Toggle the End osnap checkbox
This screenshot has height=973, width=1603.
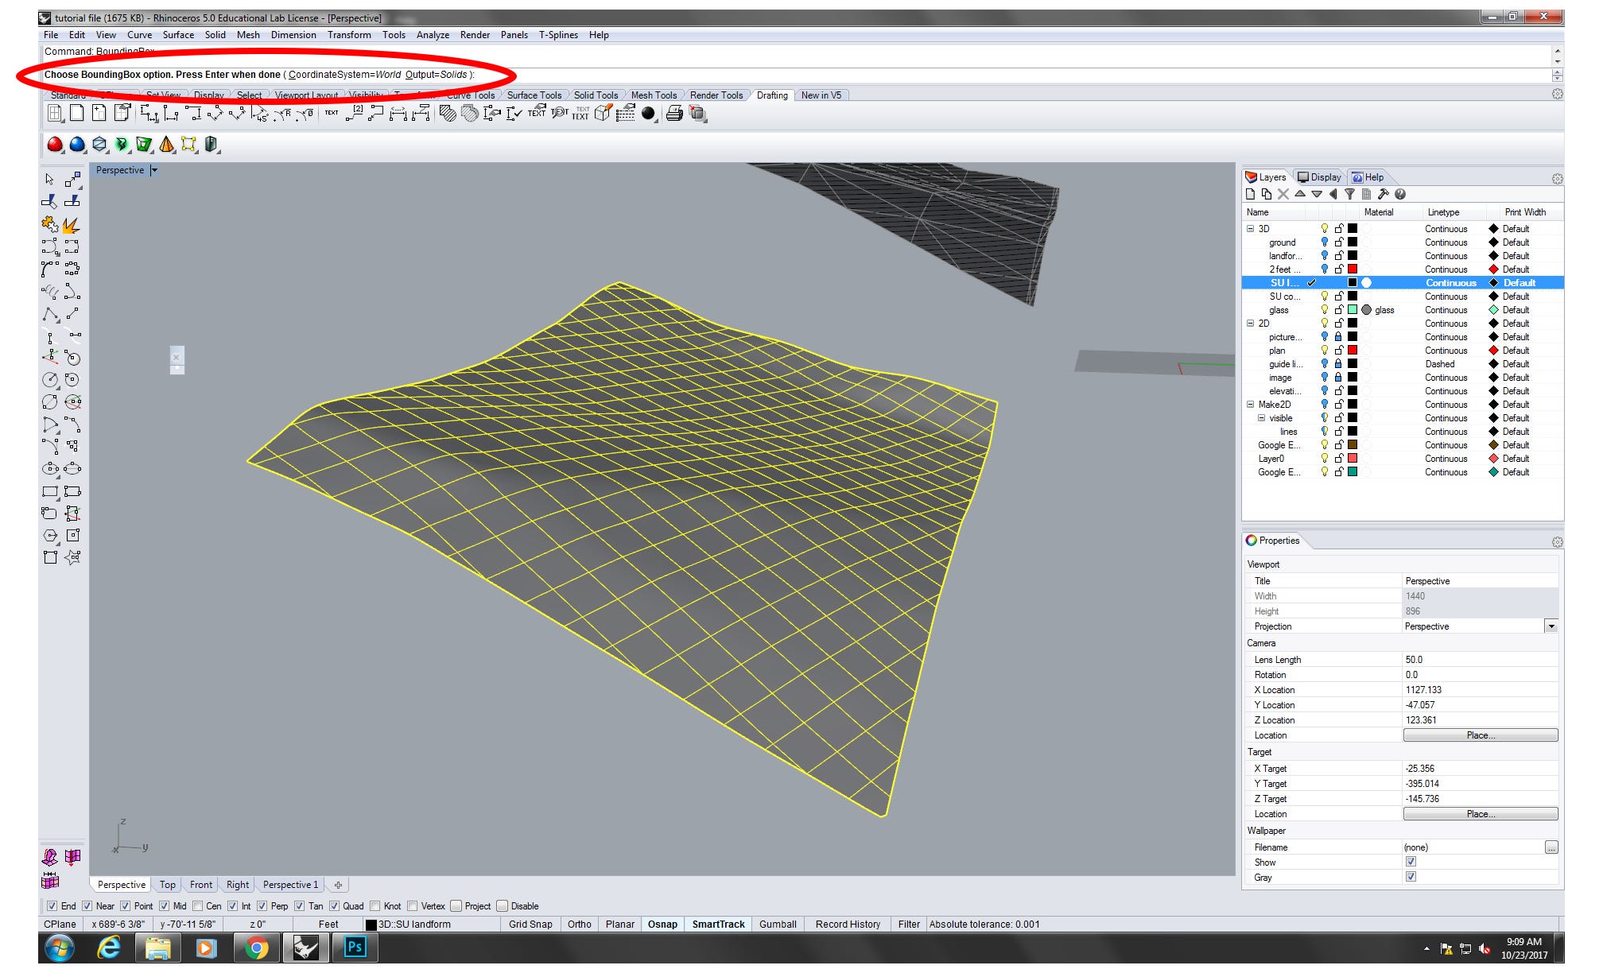point(52,905)
